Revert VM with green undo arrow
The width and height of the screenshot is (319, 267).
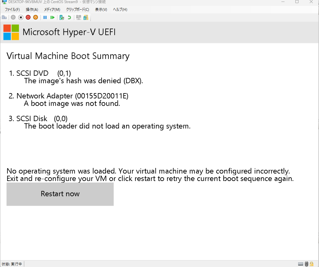click(69, 17)
